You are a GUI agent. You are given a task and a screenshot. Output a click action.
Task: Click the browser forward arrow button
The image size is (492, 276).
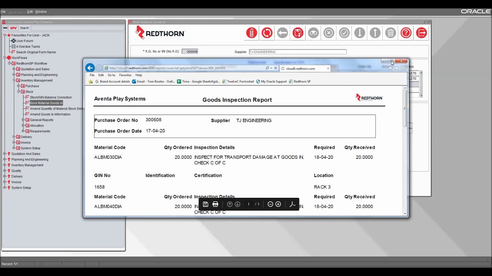(99, 68)
